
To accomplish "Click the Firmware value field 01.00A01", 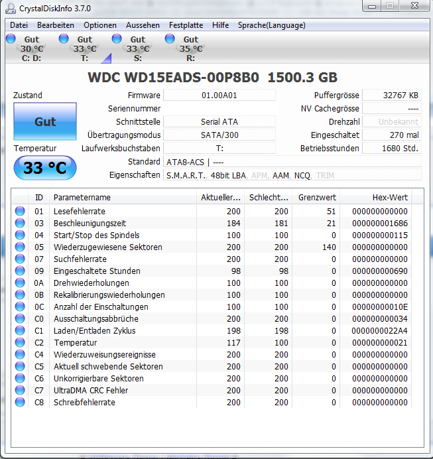I will 219,96.
